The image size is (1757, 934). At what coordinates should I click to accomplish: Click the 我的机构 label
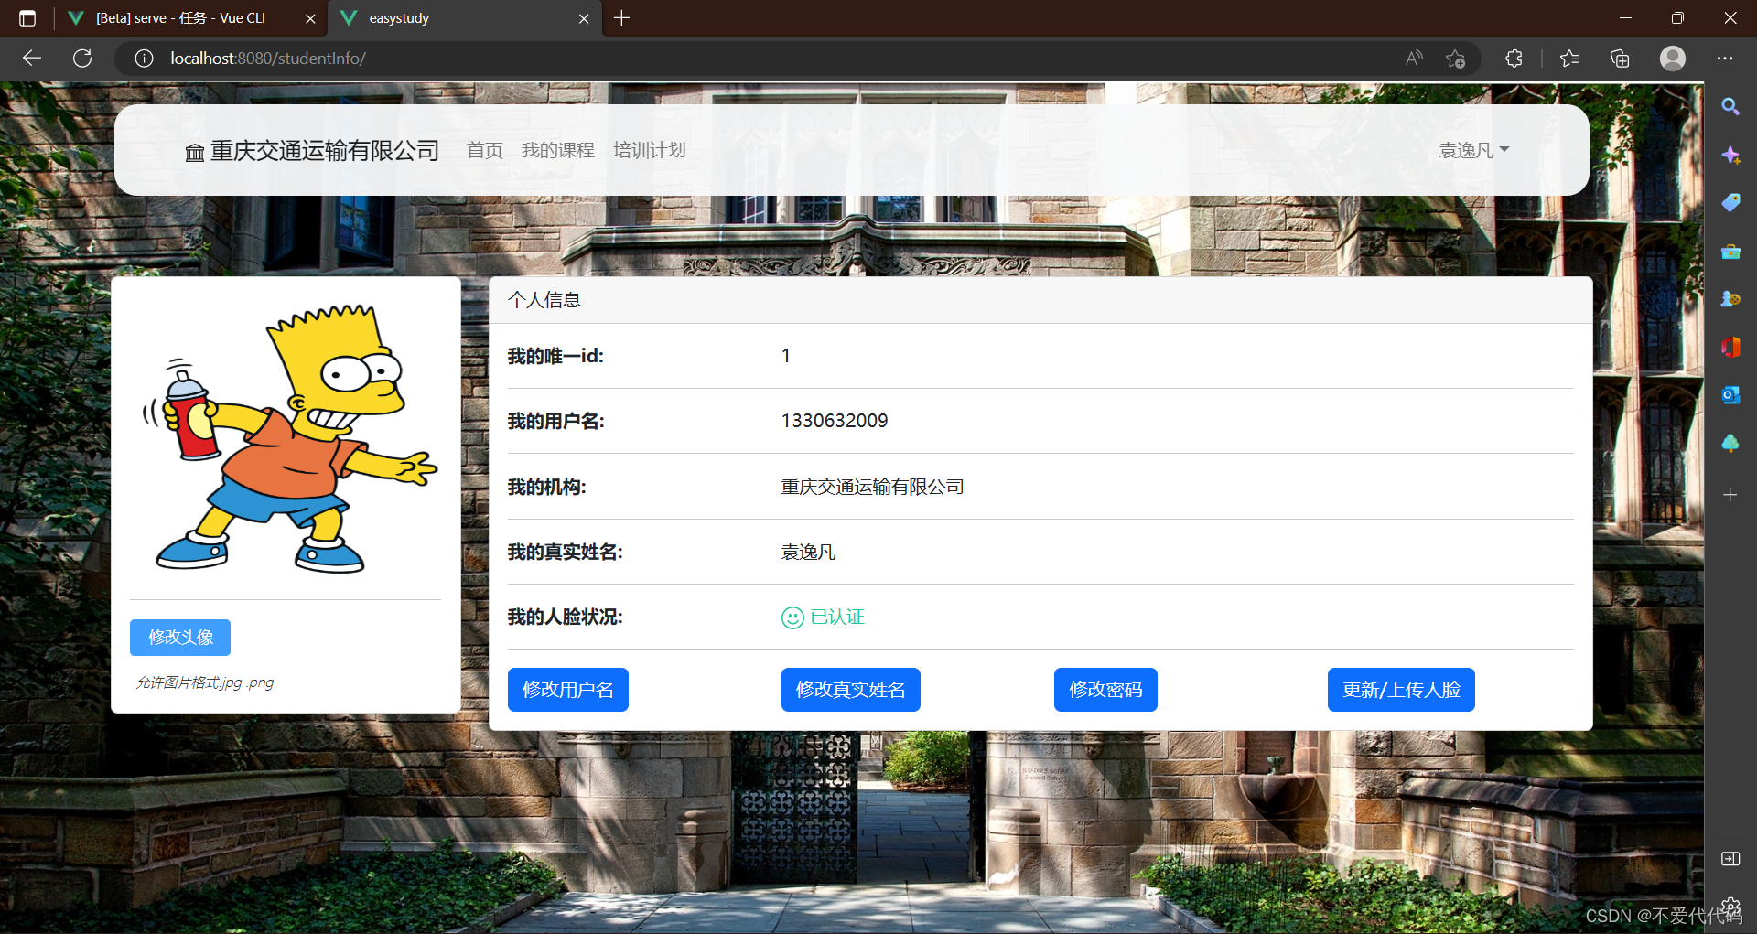546,487
